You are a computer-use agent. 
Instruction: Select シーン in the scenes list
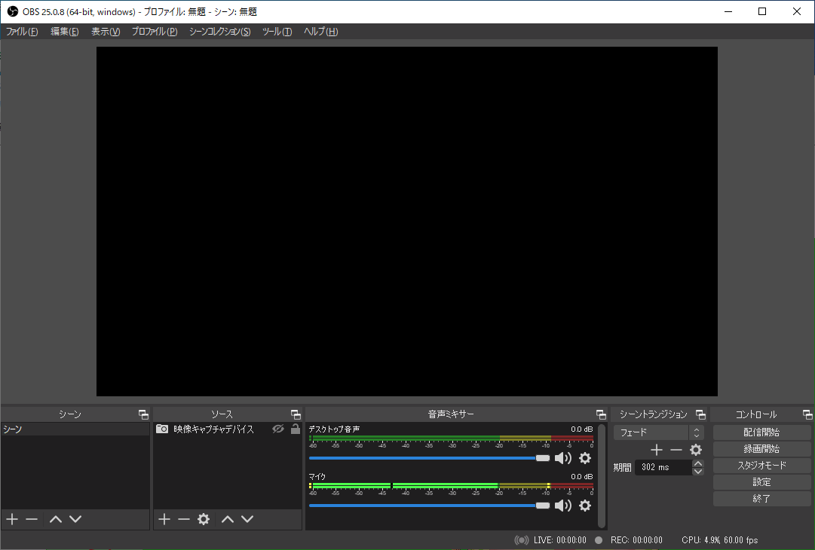(x=75, y=429)
